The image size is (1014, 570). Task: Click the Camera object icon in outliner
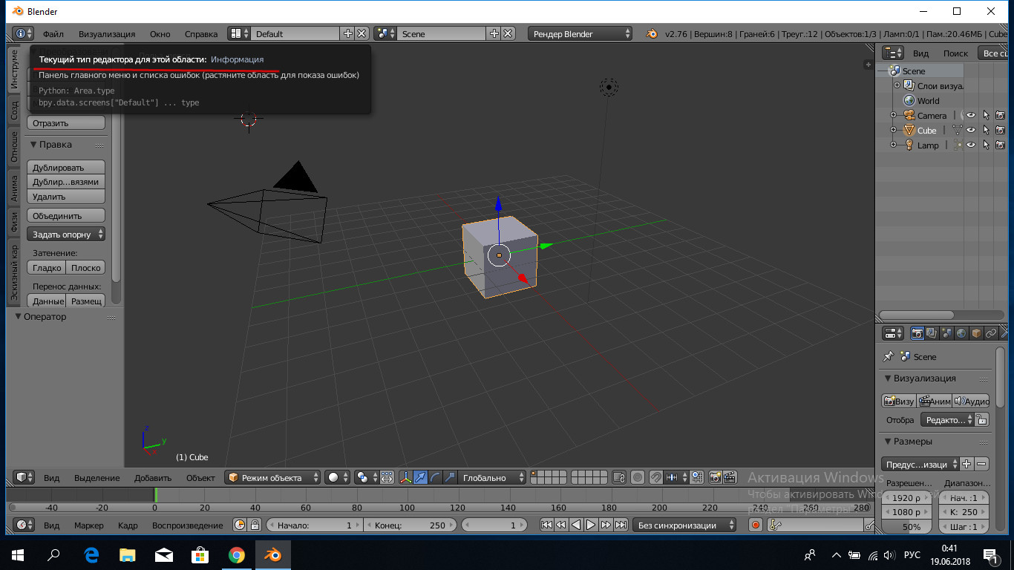coord(909,115)
